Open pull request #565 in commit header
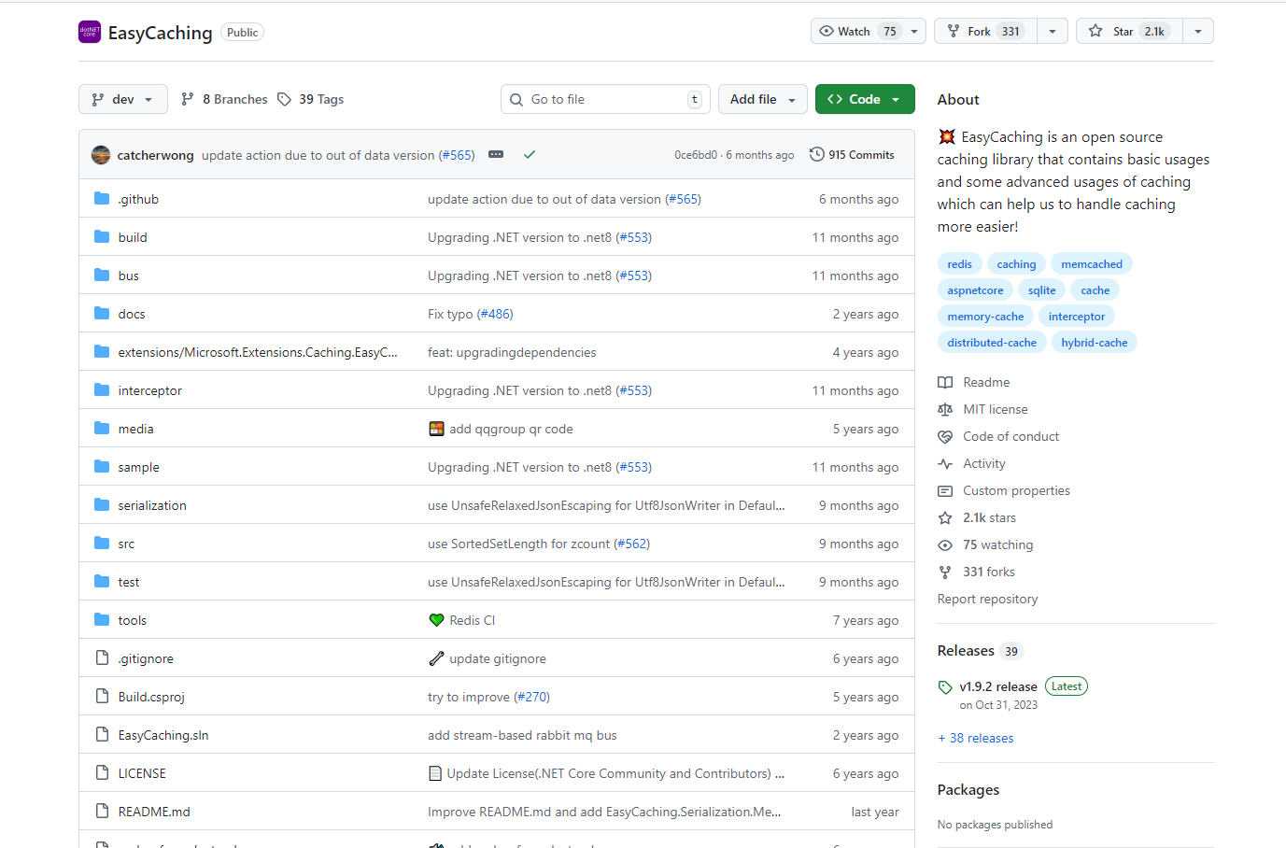Viewport: 1286px width, 848px height. (x=457, y=155)
